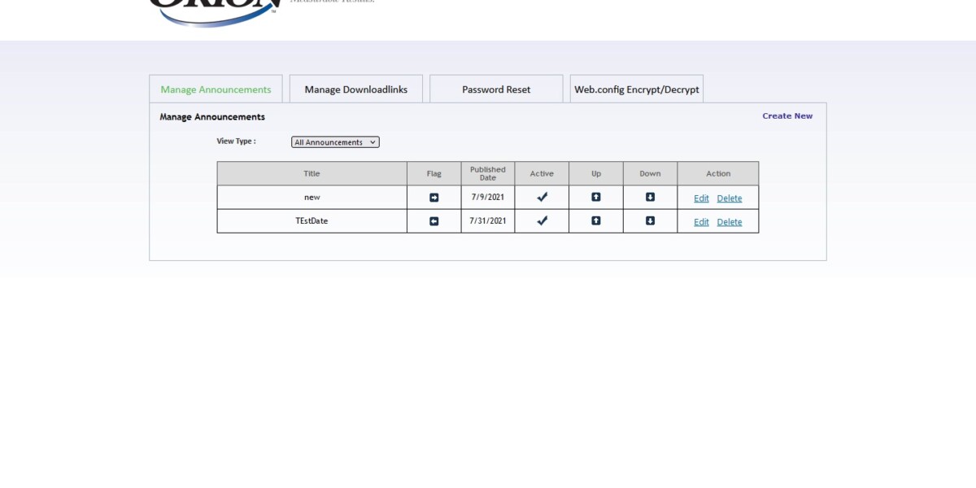Edit the 'new' announcement
Image resolution: width=976 pixels, height=488 pixels.
pyautogui.click(x=701, y=198)
